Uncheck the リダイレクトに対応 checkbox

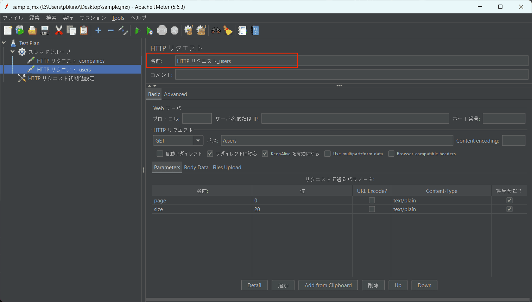coord(210,153)
